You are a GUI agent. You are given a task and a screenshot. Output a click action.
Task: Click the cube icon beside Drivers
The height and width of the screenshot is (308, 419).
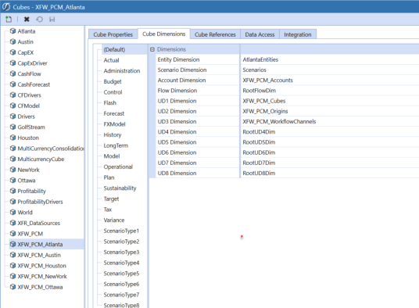pos(13,116)
